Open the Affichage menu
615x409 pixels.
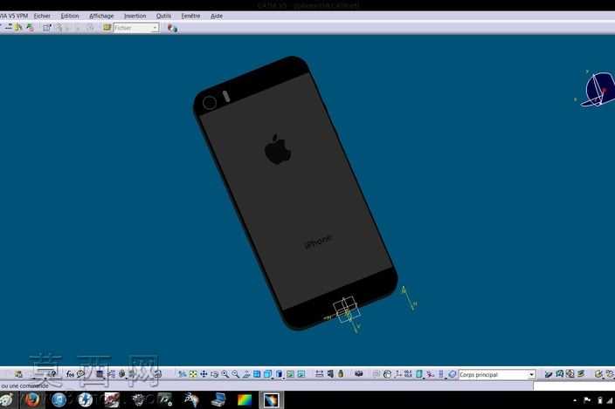pyautogui.click(x=101, y=16)
